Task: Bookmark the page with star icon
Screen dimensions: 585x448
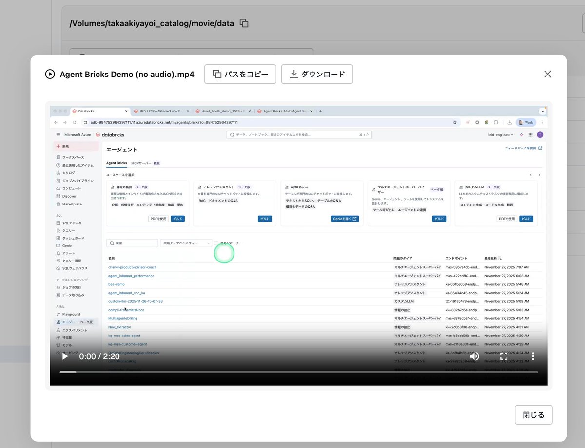Action: point(455,123)
